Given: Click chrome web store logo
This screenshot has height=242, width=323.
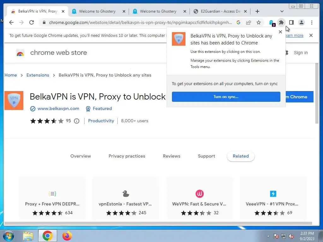Looking at the screenshot, I should 20,53.
